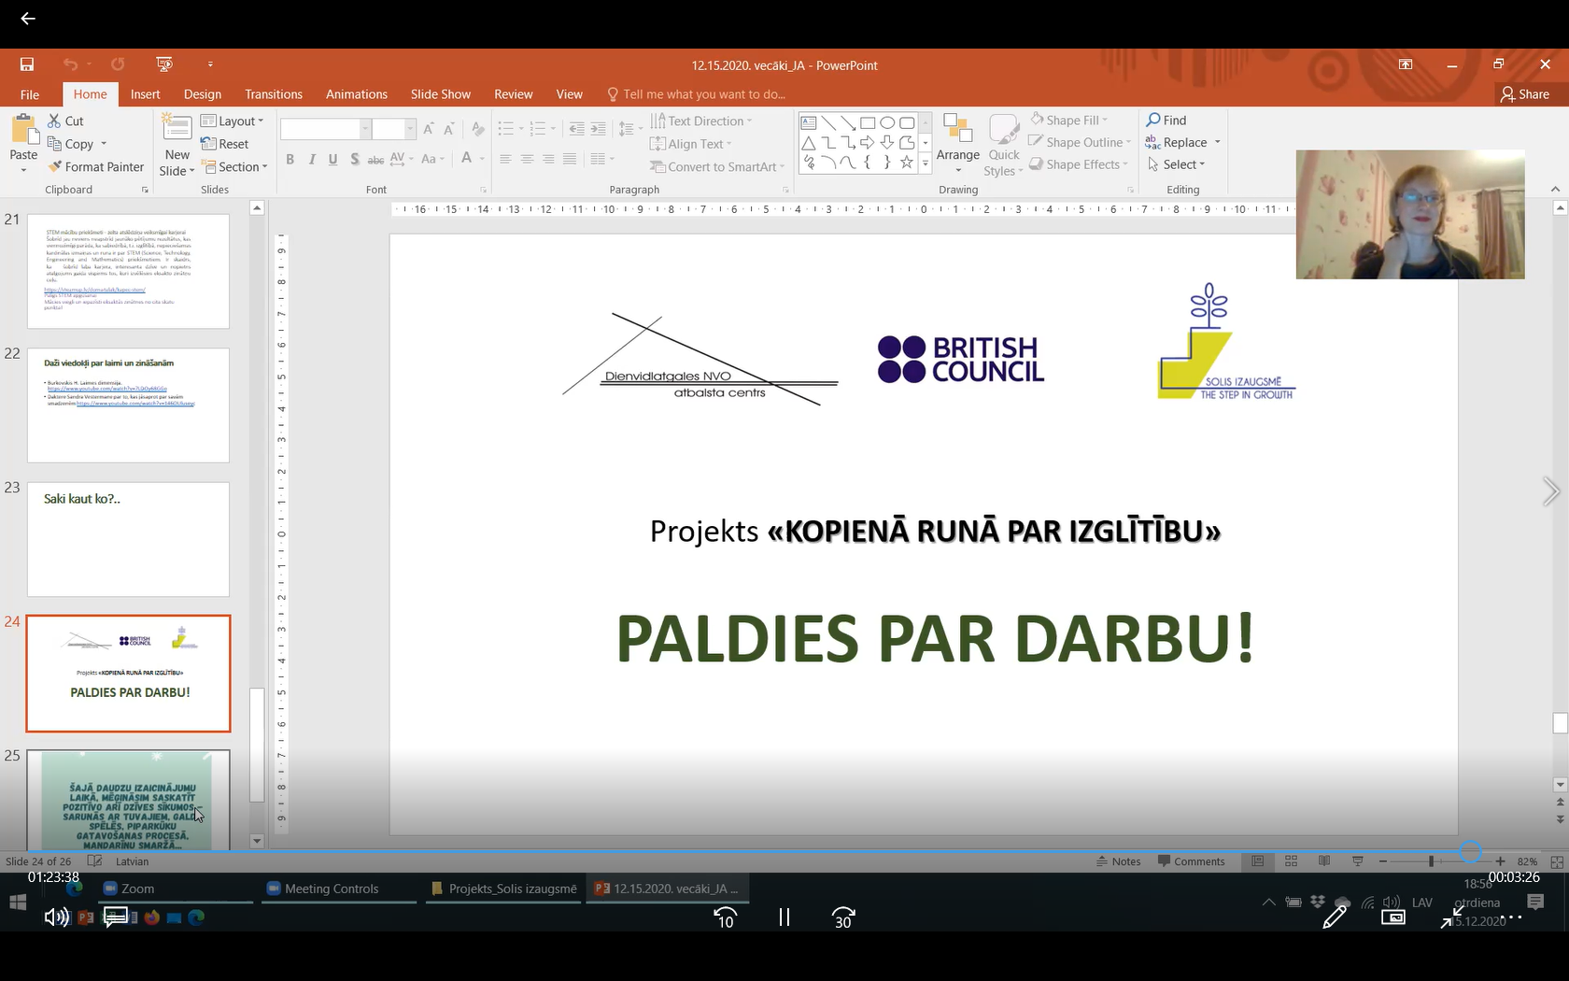
Task: Select the star shape in gallery
Action: [x=907, y=163]
